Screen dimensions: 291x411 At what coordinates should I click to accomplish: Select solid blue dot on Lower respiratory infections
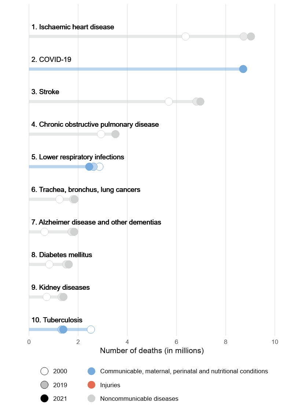pos(89,167)
